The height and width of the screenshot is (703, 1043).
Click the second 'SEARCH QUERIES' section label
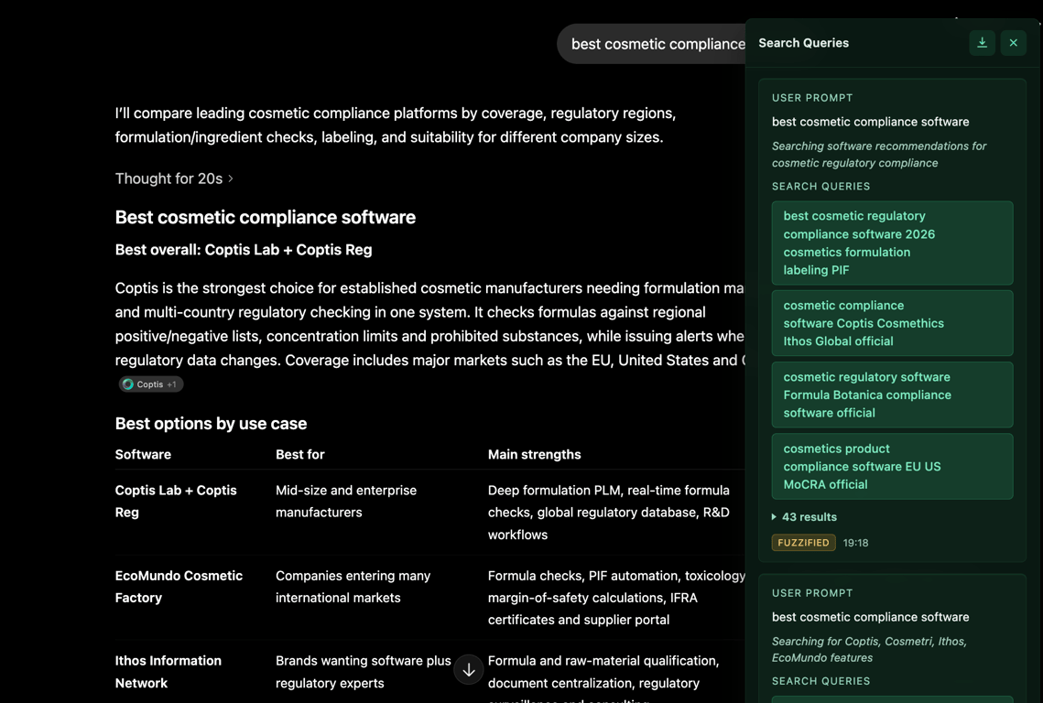(x=820, y=681)
